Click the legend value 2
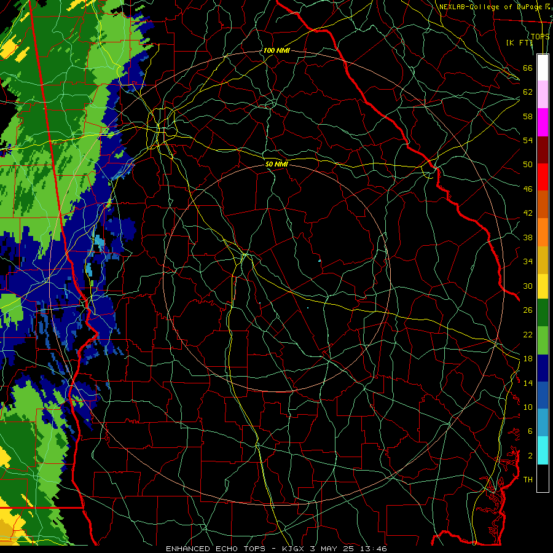Screen dimensions: 553x553 530,456
